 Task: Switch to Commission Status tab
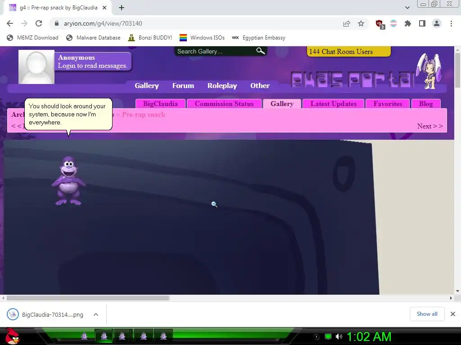tap(224, 104)
